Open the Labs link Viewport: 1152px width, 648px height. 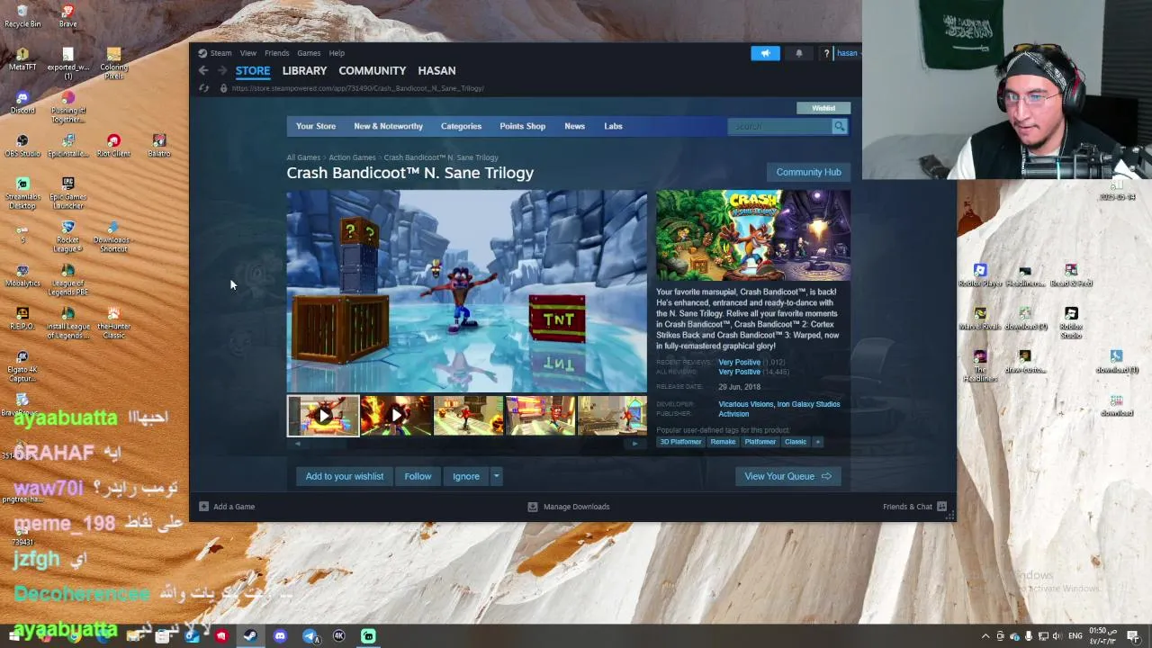pos(613,126)
